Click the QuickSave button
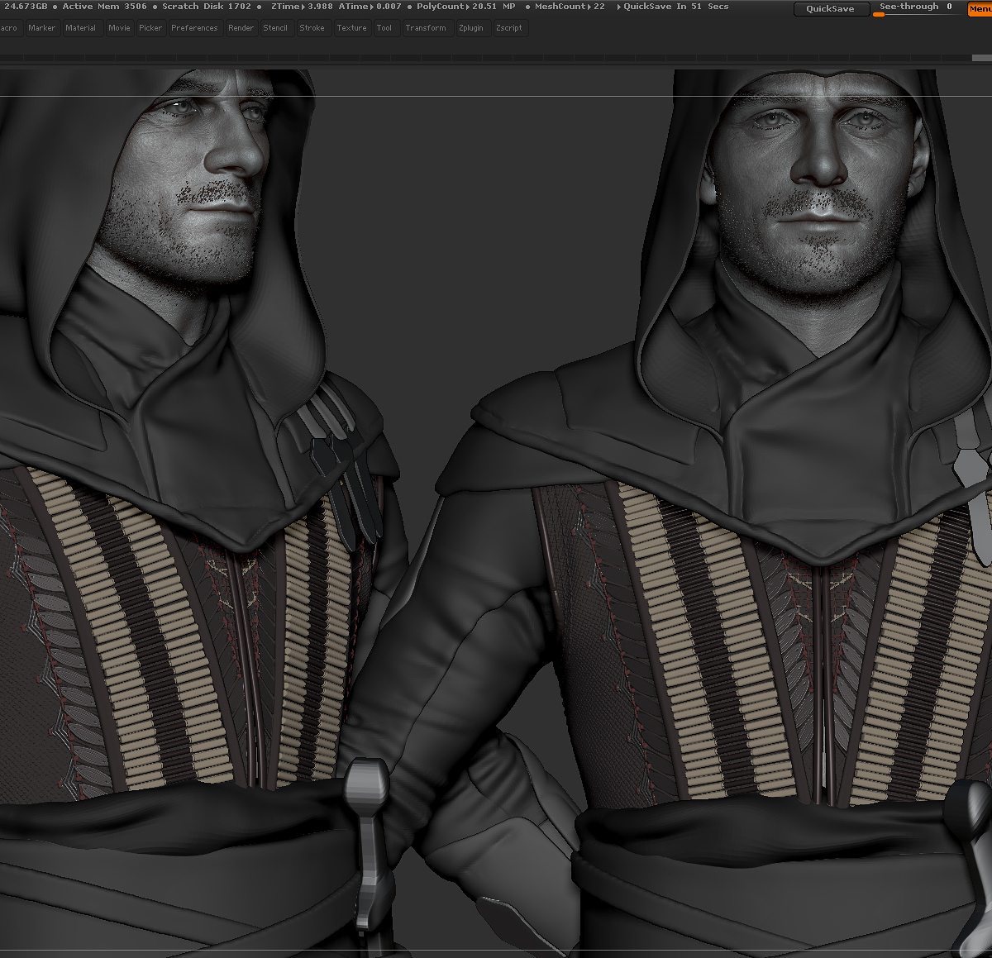This screenshot has height=958, width=992. (831, 9)
